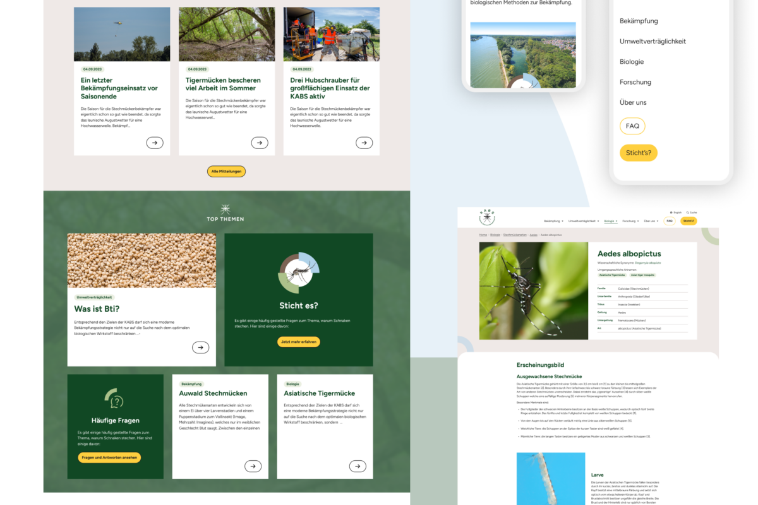
Task: Click the Erscheinungsbild section heading
Action: (540, 365)
